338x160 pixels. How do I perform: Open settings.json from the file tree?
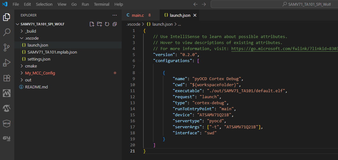click(39, 59)
